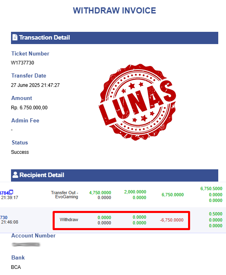This screenshot has height=275, width=226.
Task: Click the green 6,750.0000 value
Action: point(173,195)
